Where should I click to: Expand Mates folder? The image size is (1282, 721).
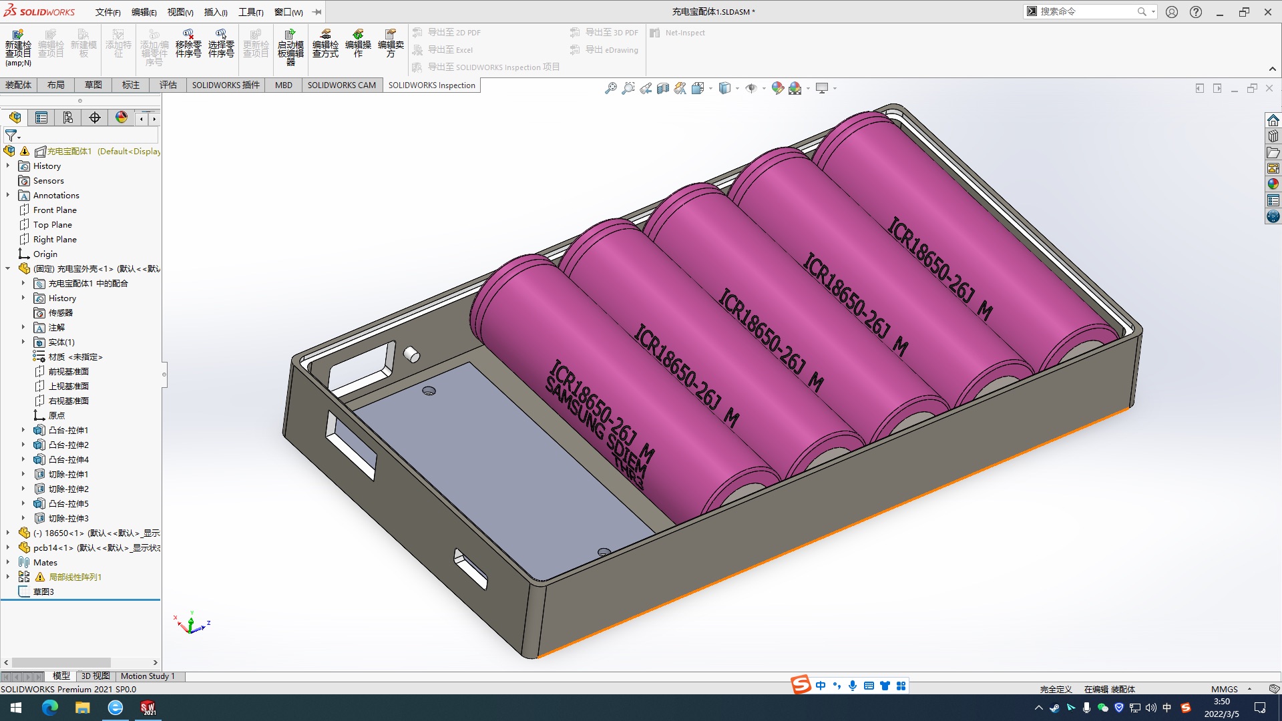pos(8,562)
